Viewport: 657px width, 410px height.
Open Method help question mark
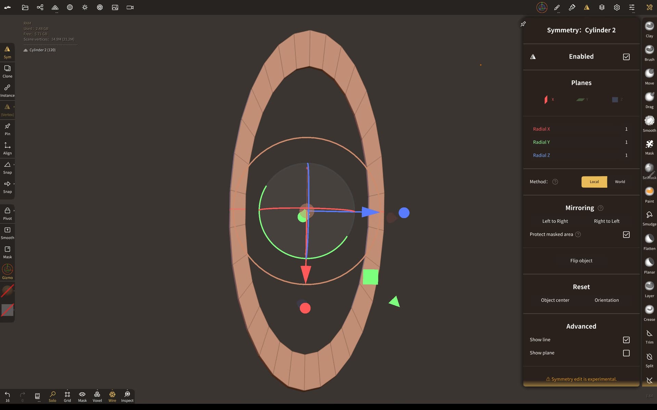[555, 182]
